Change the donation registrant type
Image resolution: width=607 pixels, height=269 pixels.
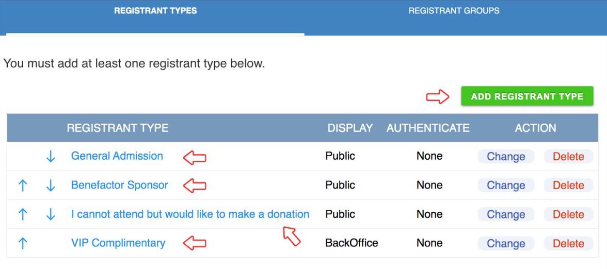coord(506,214)
